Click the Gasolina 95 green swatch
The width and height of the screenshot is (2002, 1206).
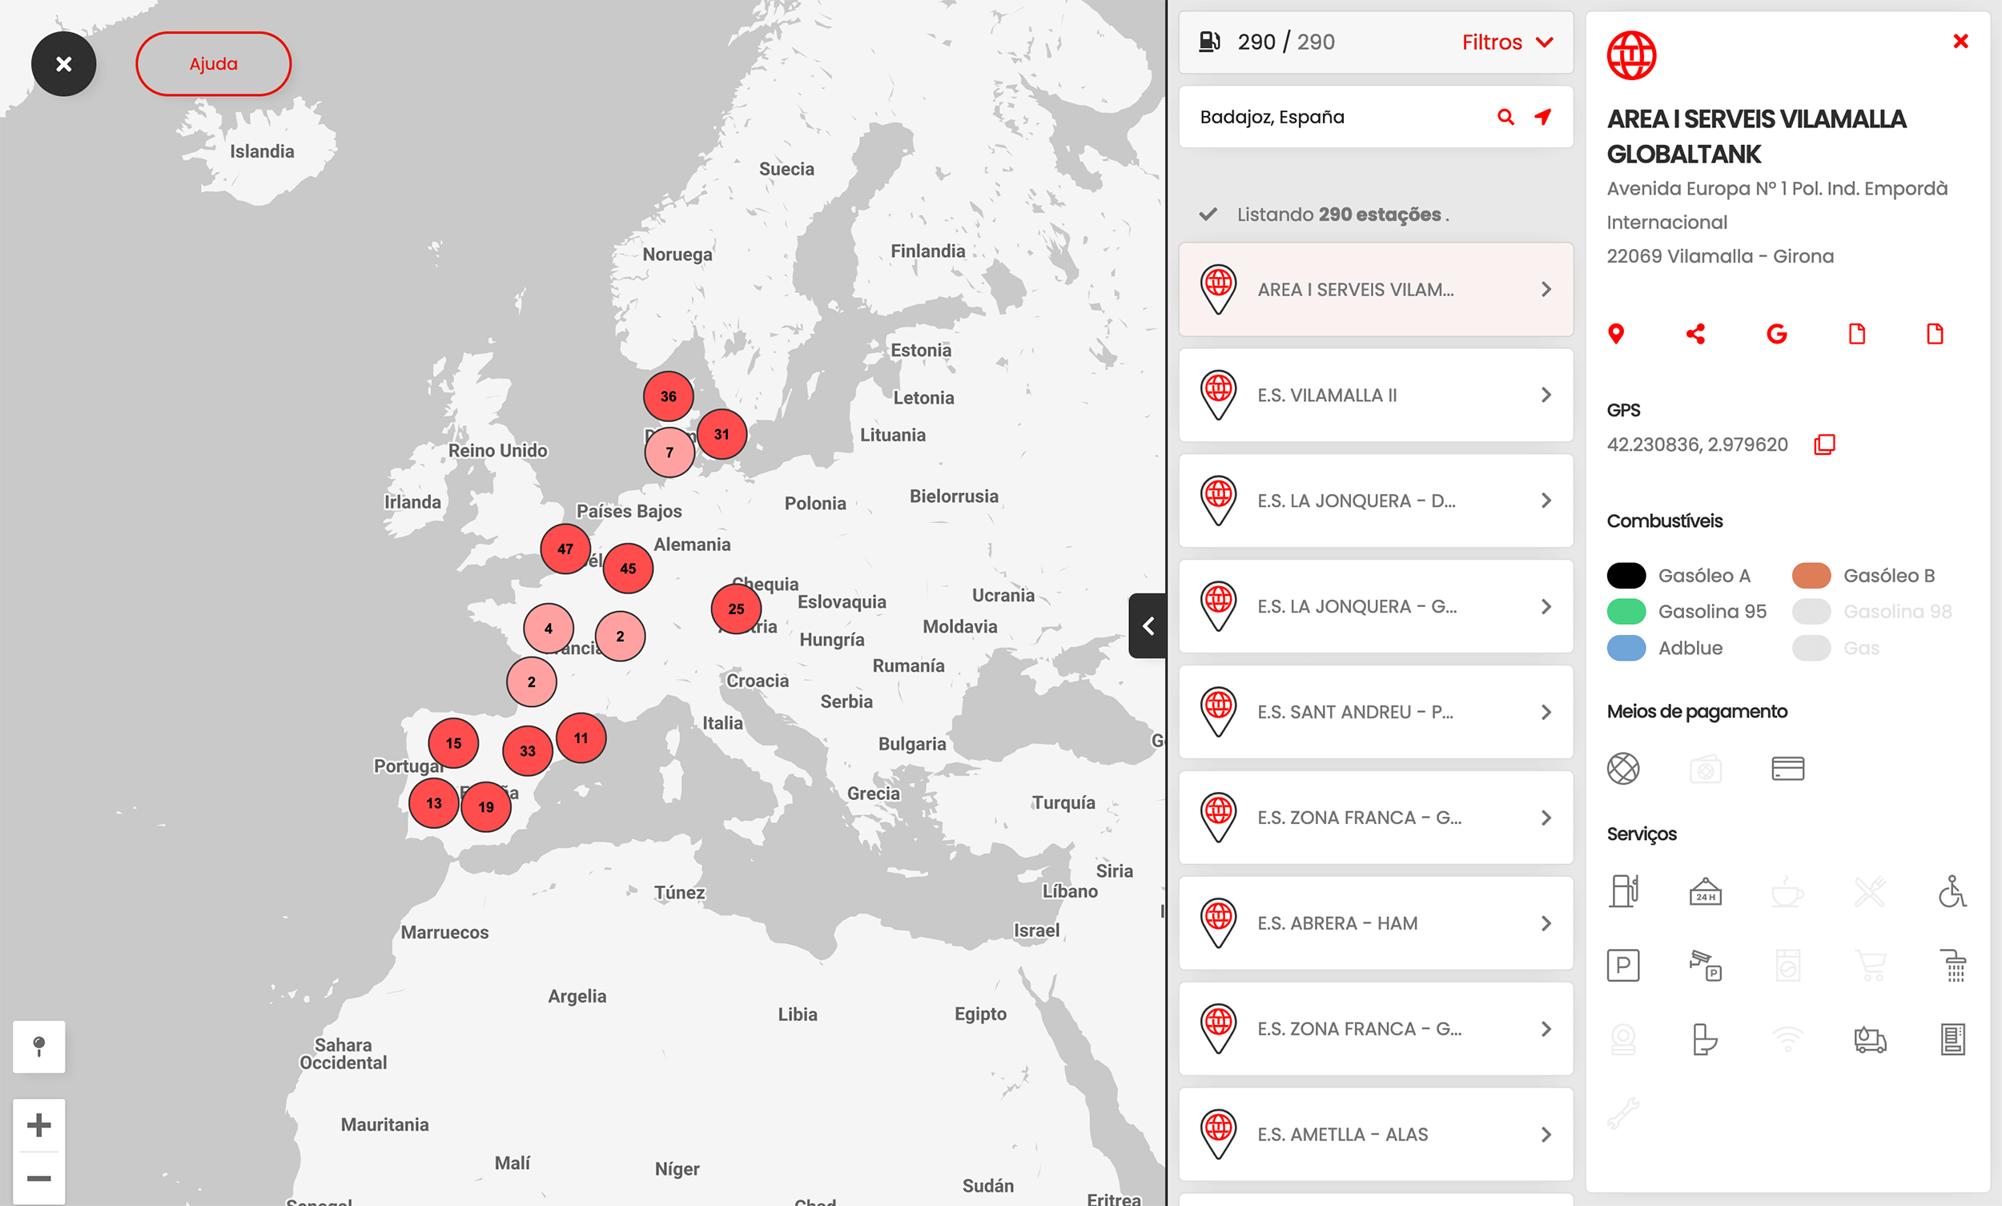coord(1626,611)
